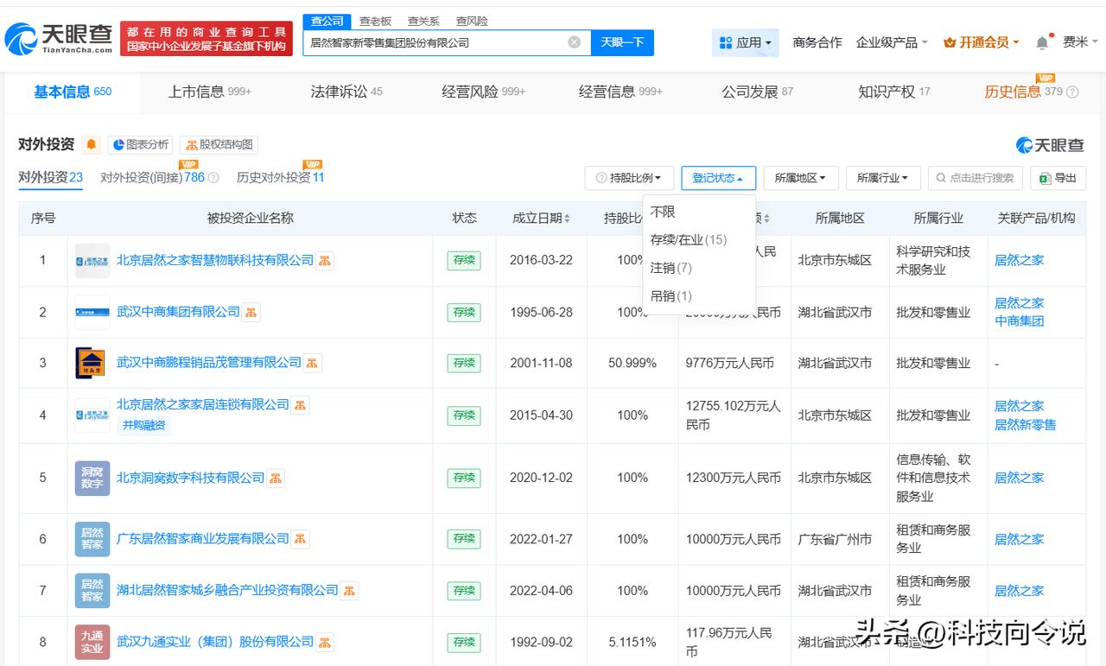
Task: Click the 天眼一下 search button
Action: point(622,42)
